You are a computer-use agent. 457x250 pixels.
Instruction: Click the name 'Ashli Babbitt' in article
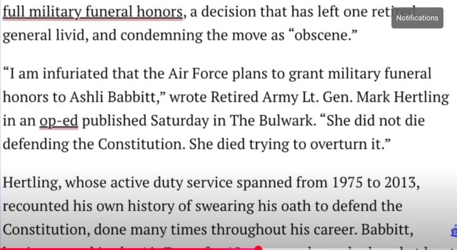tap(114, 97)
